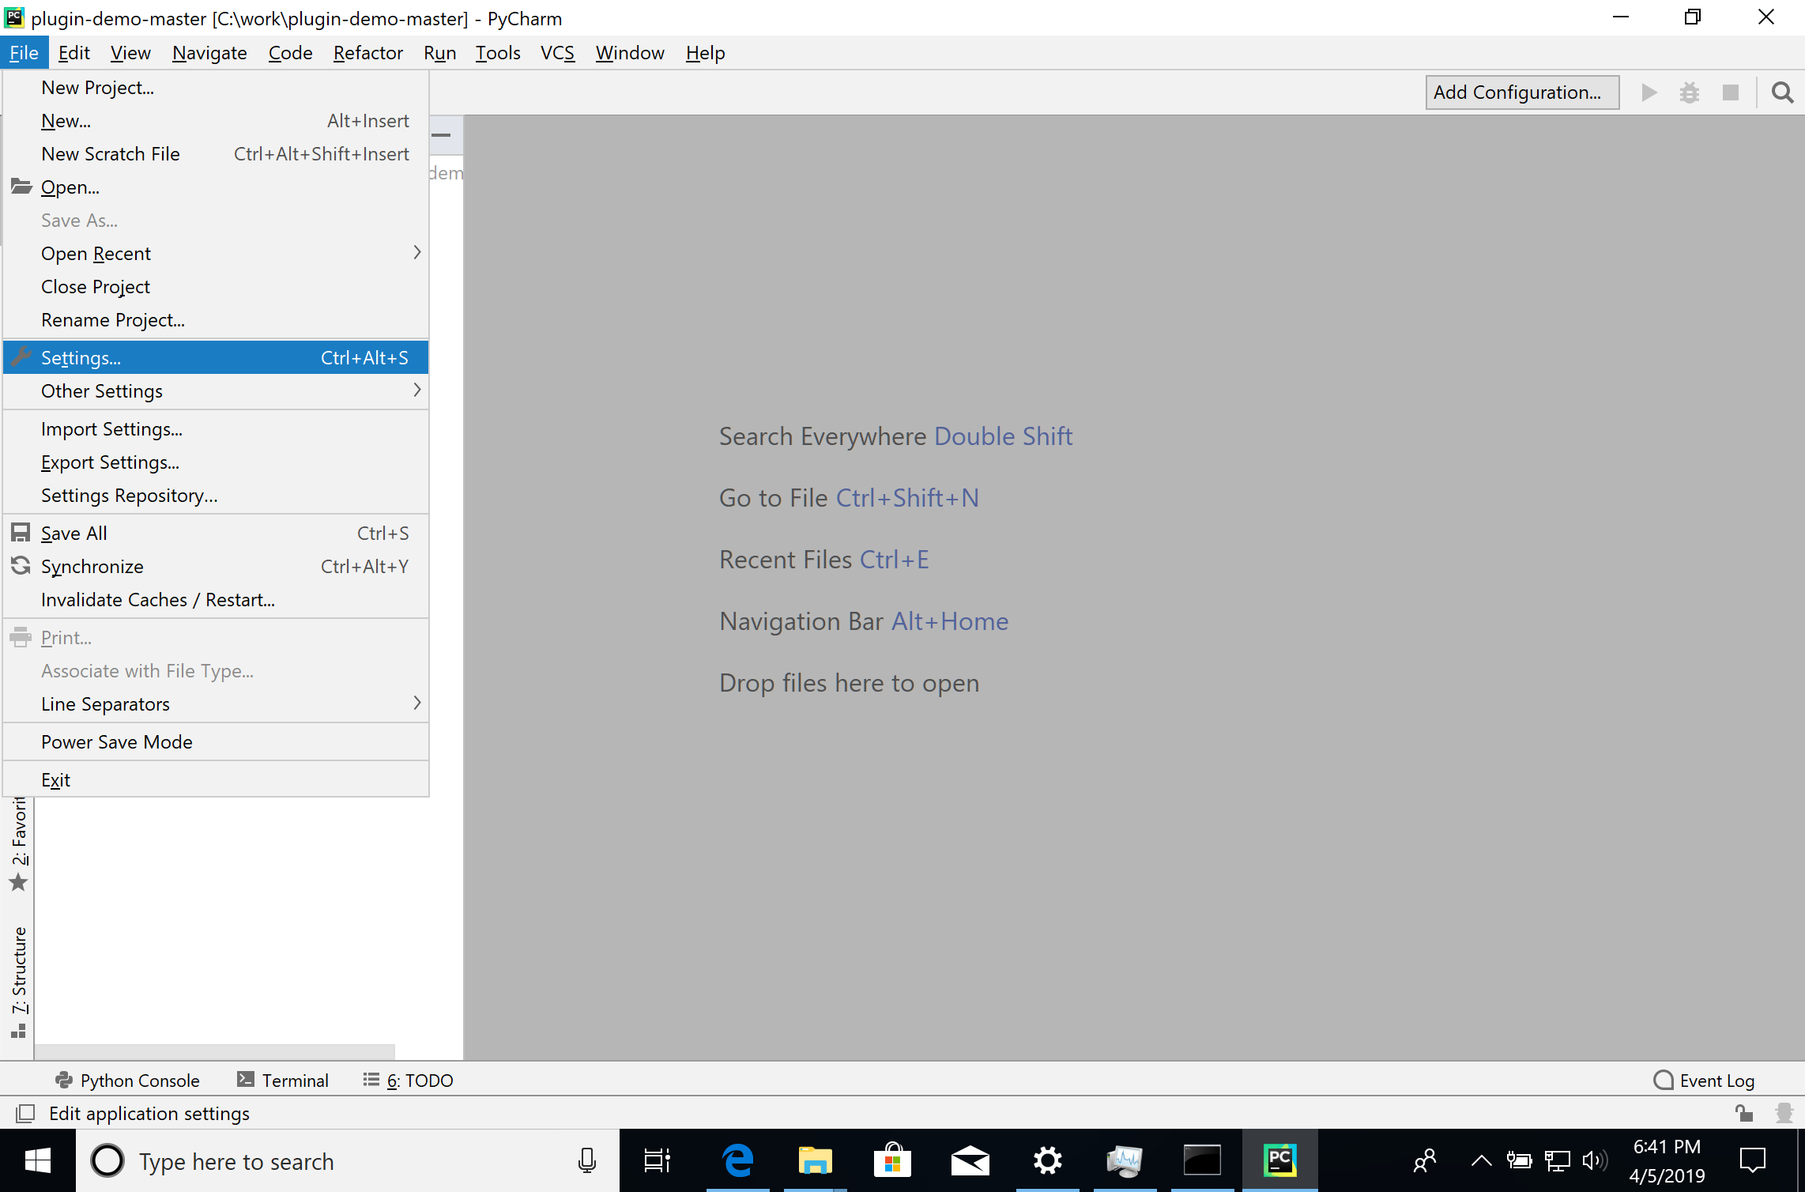Screen dimensions: 1805x1192
Task: Click the microphone icon in taskbar search
Action: coord(586,1160)
